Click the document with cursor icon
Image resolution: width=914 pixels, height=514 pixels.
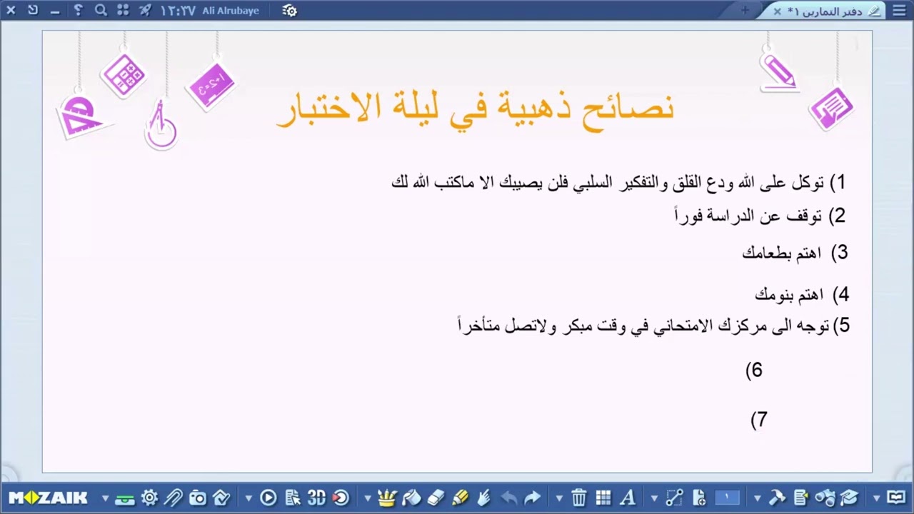(x=293, y=498)
